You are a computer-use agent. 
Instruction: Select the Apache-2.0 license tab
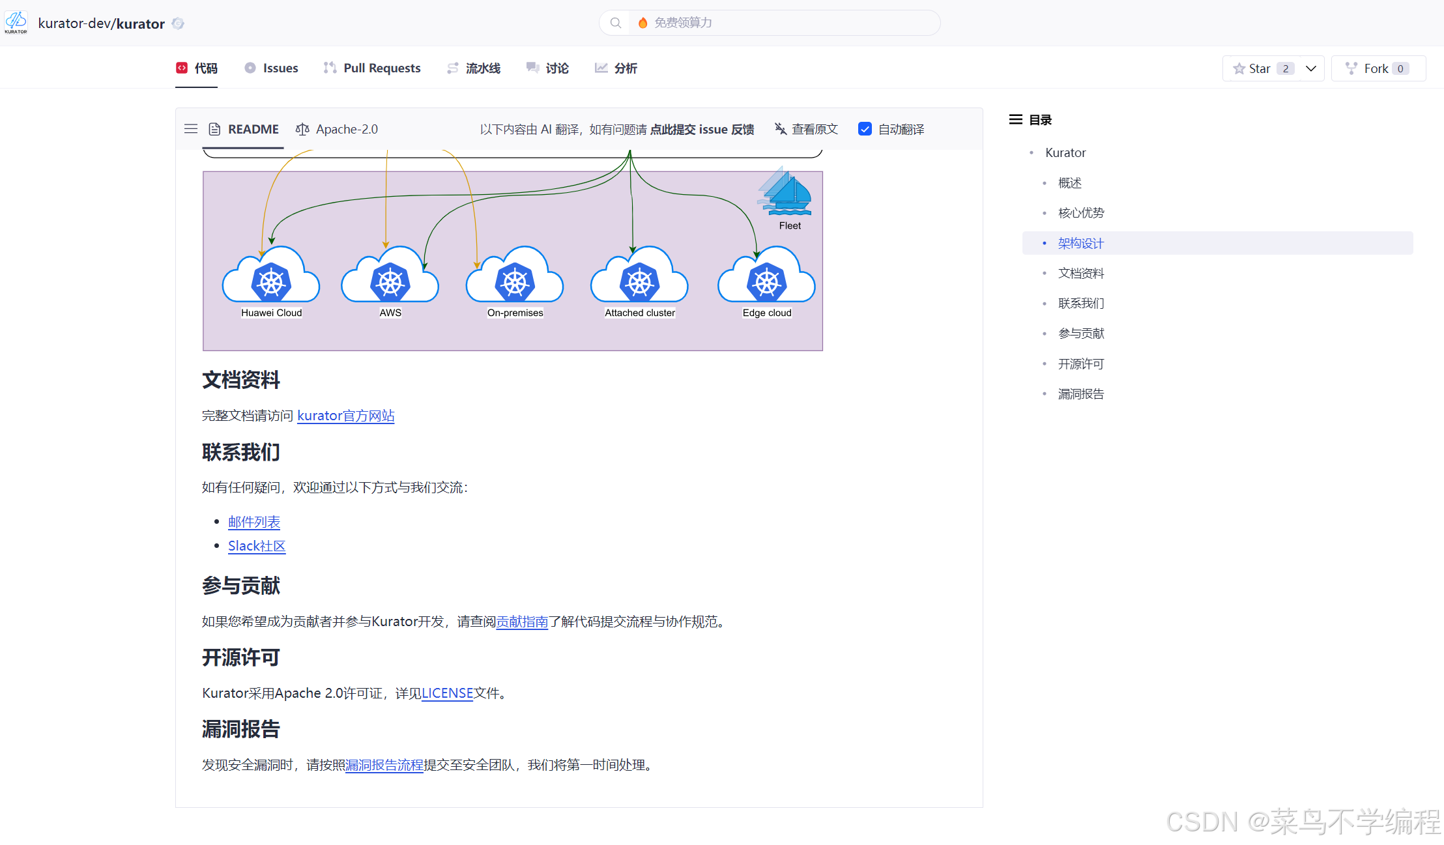pos(337,129)
